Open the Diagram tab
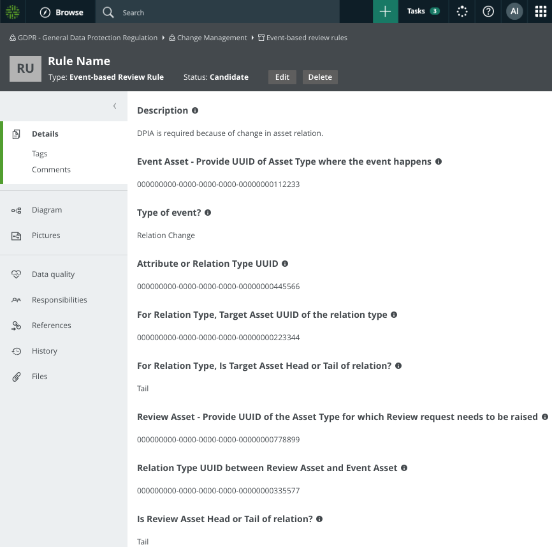The width and height of the screenshot is (552, 547). coord(47,210)
